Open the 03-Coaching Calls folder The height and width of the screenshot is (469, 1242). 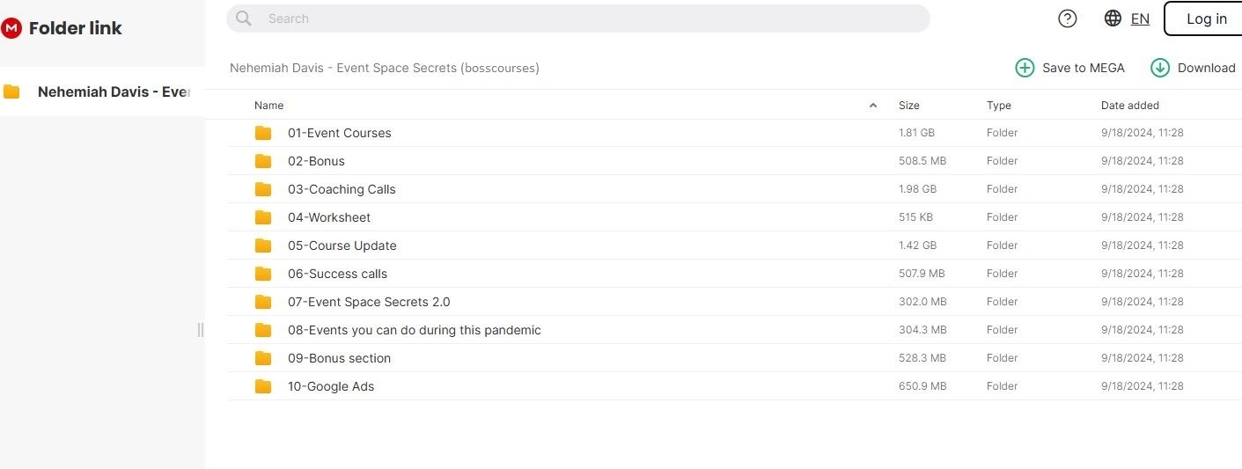pyautogui.click(x=342, y=189)
